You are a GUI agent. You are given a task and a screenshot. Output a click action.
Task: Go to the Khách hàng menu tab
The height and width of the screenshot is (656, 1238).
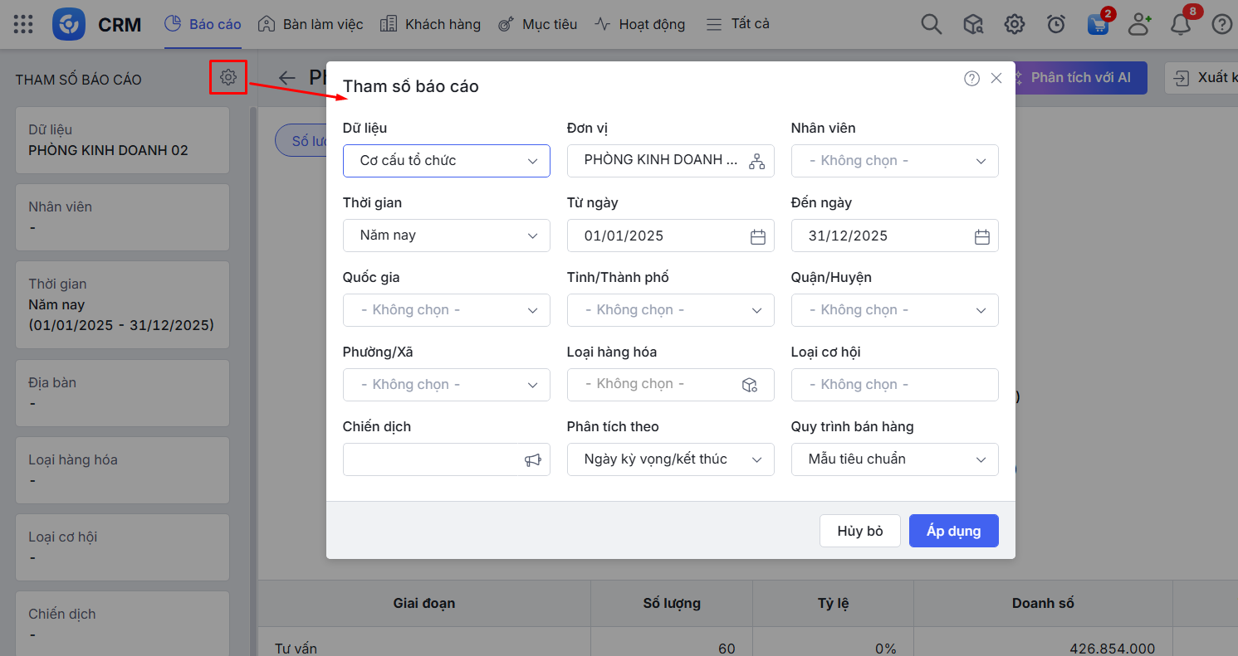(x=430, y=24)
